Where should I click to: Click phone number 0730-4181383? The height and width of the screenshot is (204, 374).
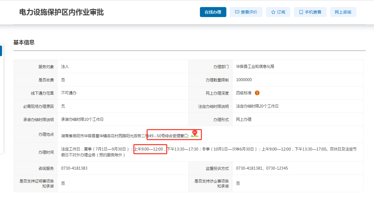click(x=74, y=168)
